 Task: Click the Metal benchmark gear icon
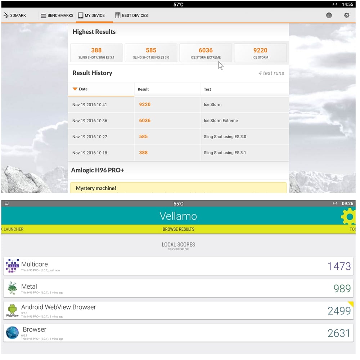(x=12, y=288)
